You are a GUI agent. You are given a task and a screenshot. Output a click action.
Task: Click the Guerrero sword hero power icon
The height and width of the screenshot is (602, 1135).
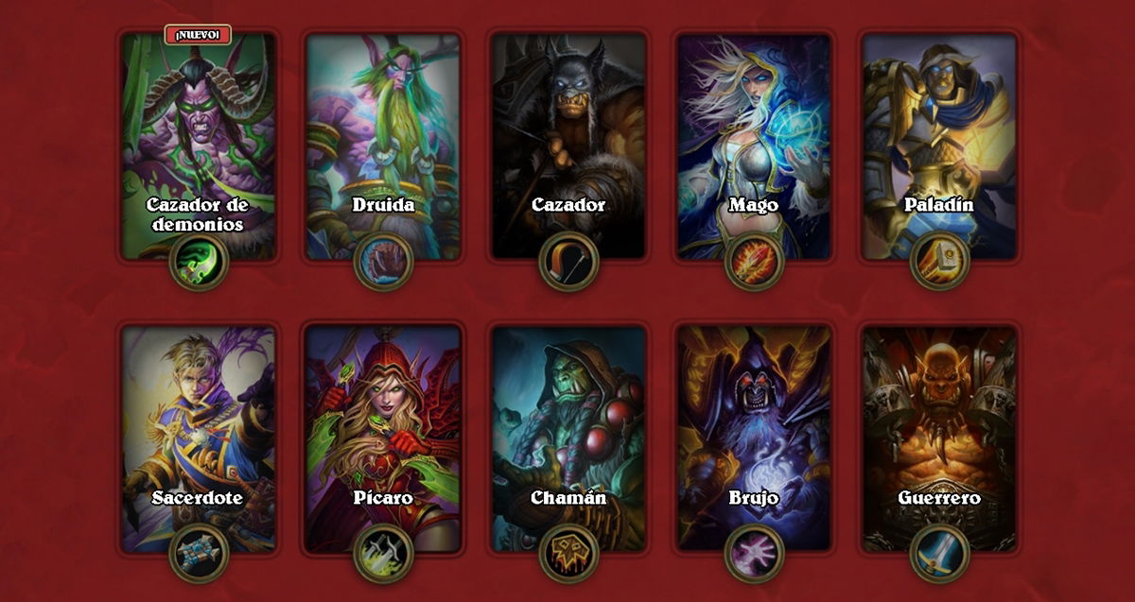pos(939,554)
